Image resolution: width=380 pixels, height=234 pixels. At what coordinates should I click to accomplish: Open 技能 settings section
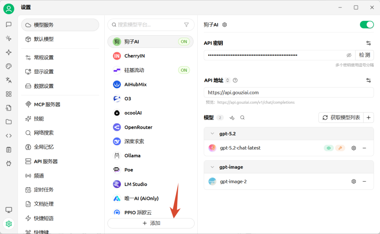click(60, 119)
